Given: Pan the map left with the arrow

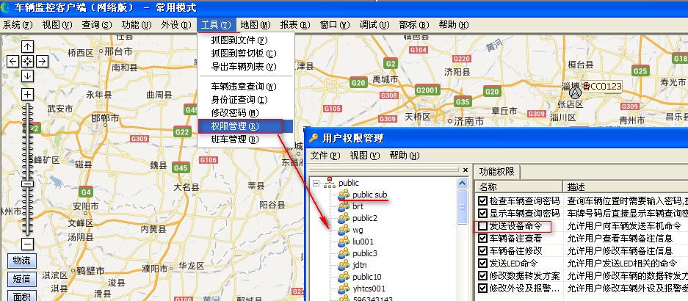Looking at the screenshot, I should (12, 61).
